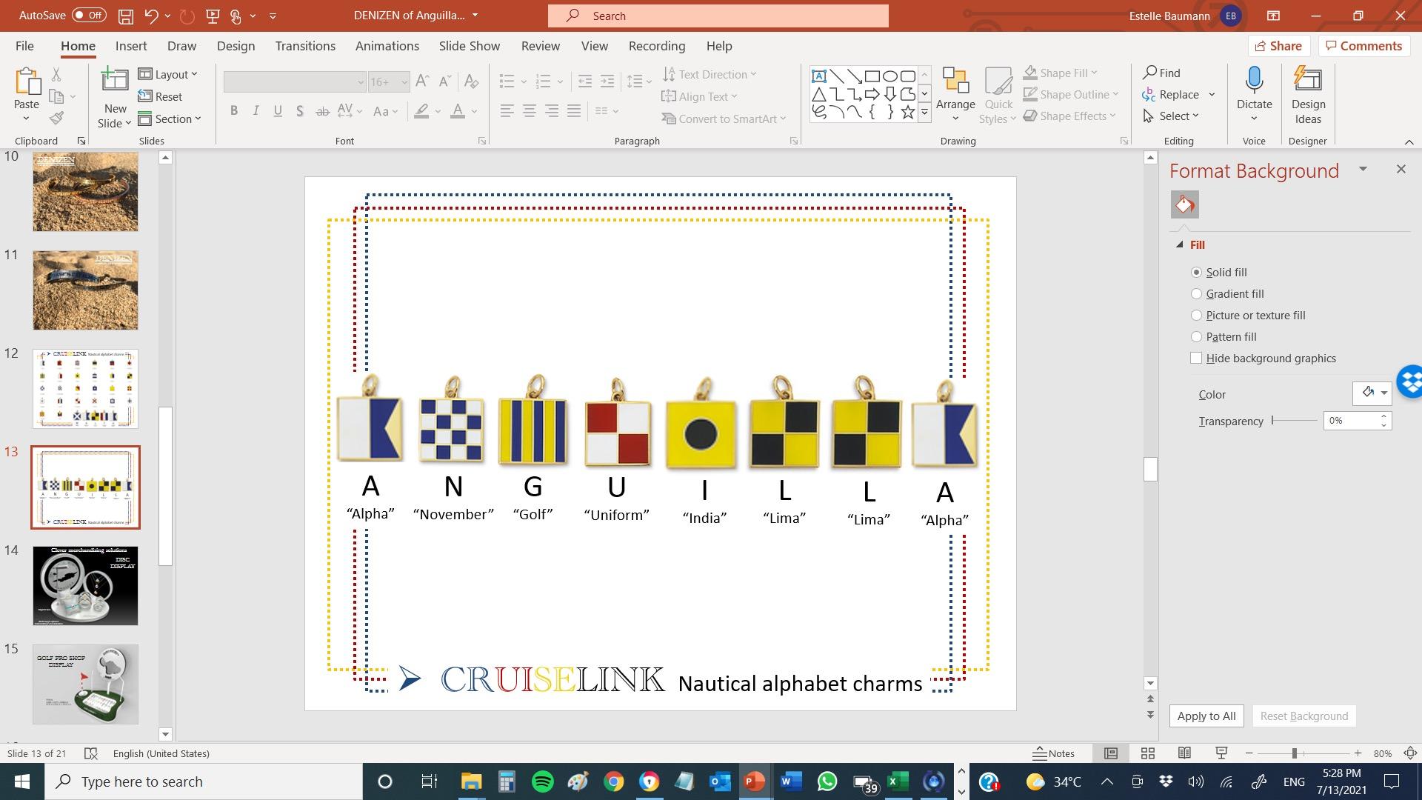
Task: Click the Search box in title bar
Action: click(x=718, y=16)
